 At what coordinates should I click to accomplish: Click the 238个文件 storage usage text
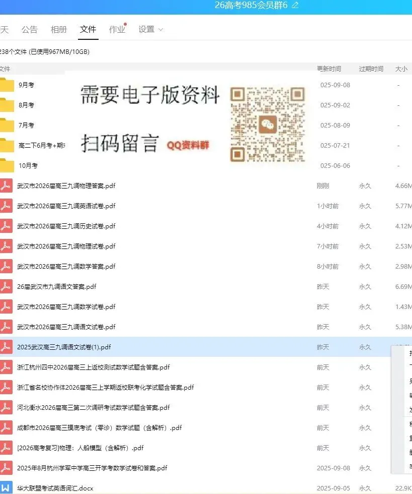point(44,51)
